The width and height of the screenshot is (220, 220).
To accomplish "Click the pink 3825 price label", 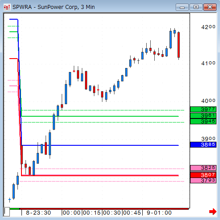I will 203,168.
